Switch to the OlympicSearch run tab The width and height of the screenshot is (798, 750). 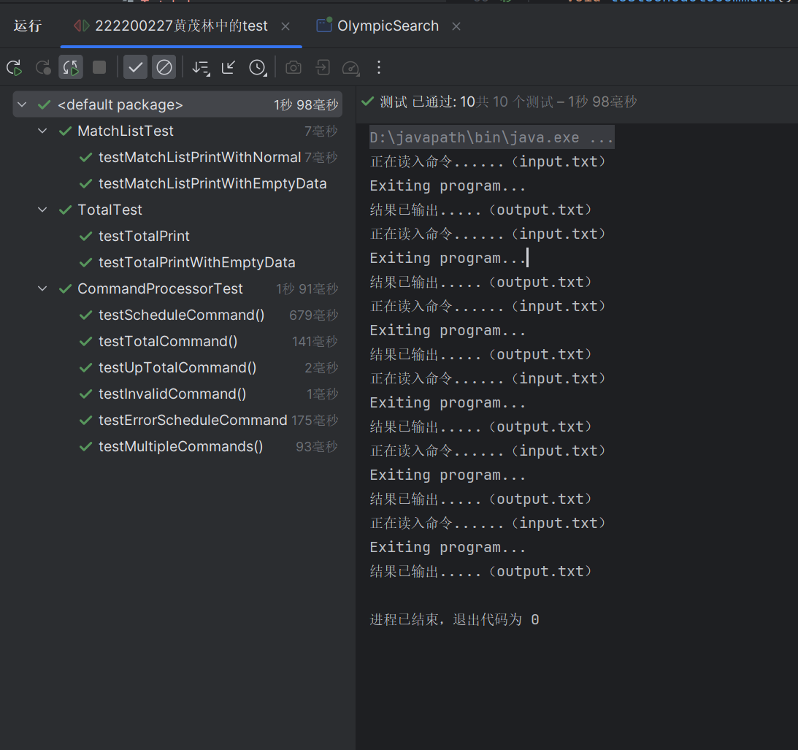pyautogui.click(x=388, y=26)
